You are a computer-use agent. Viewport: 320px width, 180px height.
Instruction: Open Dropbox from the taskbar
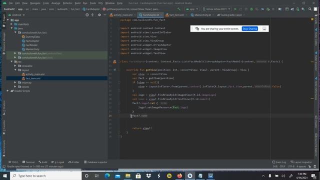pyautogui.click(x=148, y=175)
